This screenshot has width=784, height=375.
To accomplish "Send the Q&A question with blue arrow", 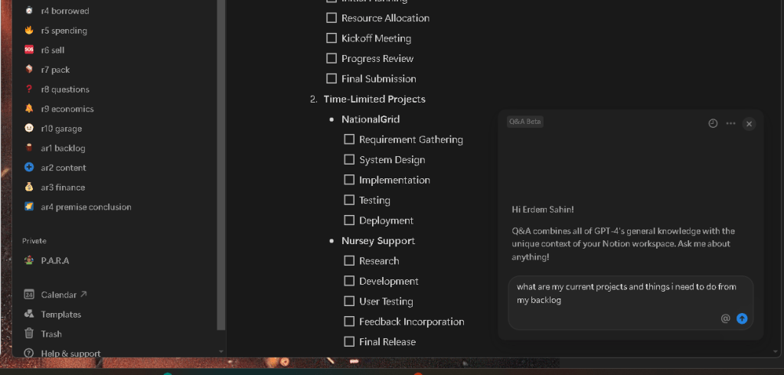I will pos(742,318).
